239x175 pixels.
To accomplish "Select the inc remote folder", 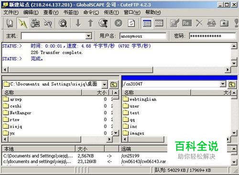I will (x=130, y=126).
